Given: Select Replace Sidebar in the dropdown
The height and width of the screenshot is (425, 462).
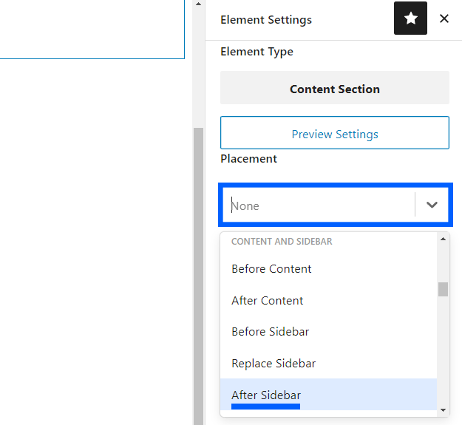Looking at the screenshot, I should 274,363.
